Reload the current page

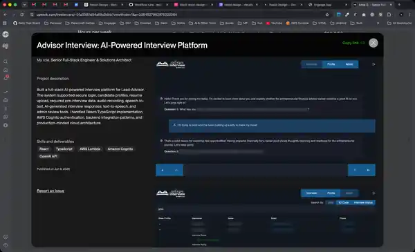22,14
